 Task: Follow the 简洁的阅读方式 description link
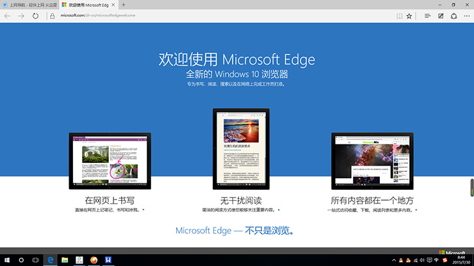[241, 210]
